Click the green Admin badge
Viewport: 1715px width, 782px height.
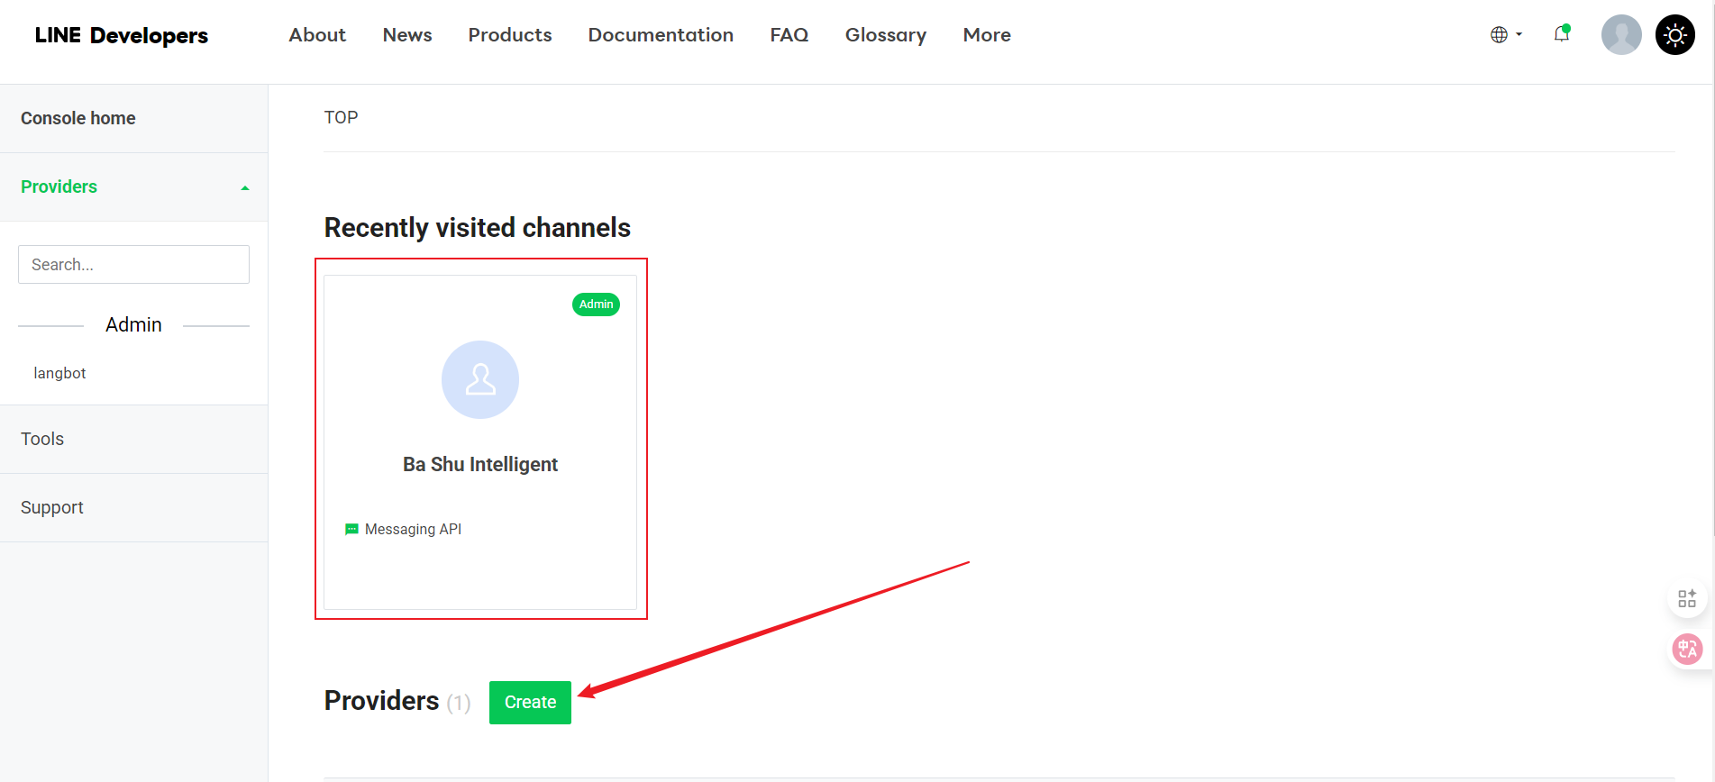(x=596, y=305)
